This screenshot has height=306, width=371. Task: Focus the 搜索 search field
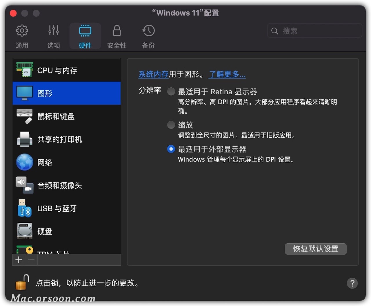tap(314, 31)
